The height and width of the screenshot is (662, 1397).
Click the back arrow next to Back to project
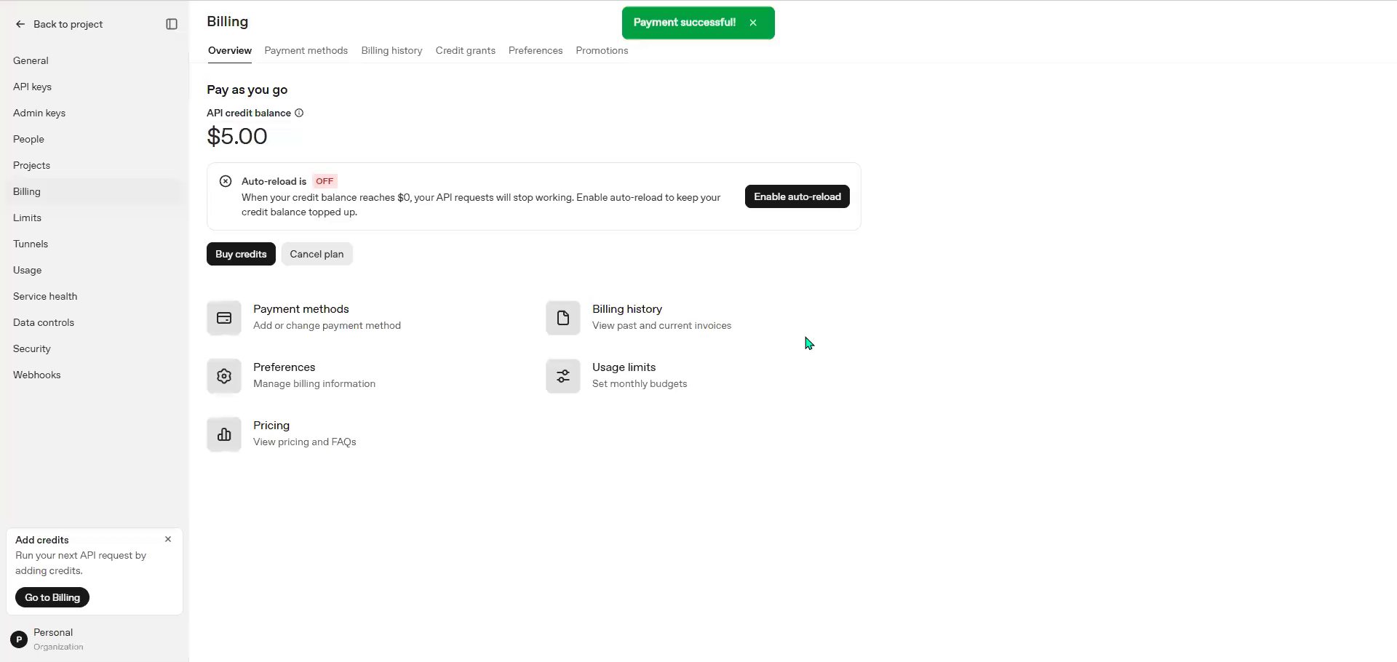pyautogui.click(x=20, y=24)
